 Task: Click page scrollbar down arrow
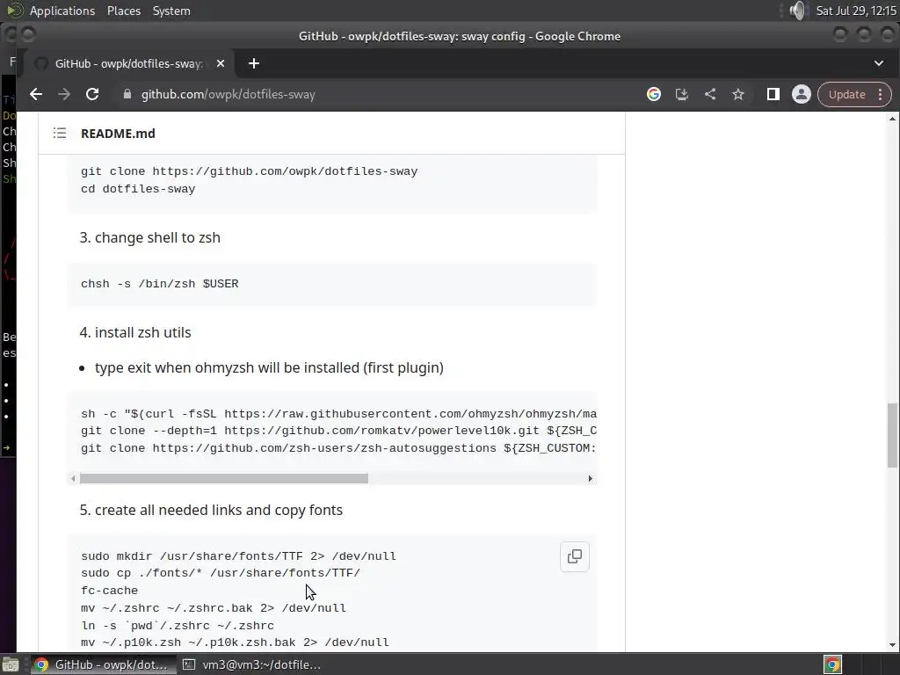tap(892, 645)
